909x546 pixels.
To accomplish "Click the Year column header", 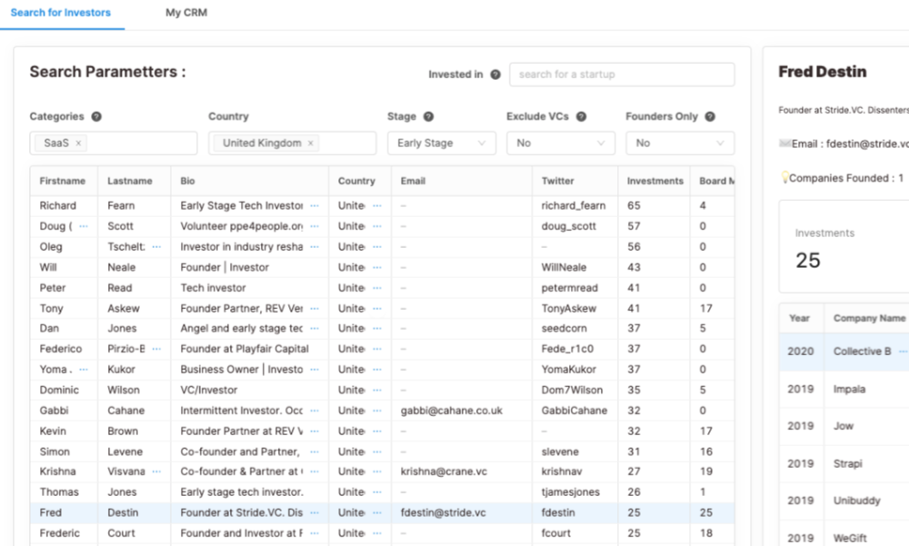I will pos(799,318).
